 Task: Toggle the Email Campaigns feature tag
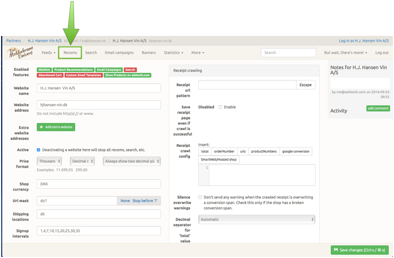109,70
